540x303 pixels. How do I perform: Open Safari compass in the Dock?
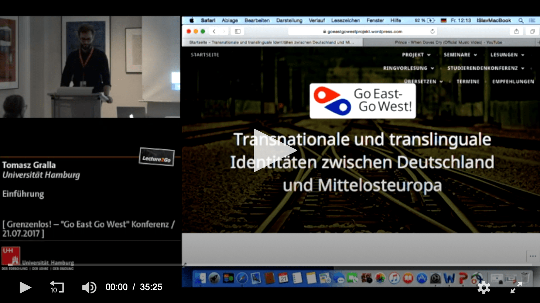242,278
